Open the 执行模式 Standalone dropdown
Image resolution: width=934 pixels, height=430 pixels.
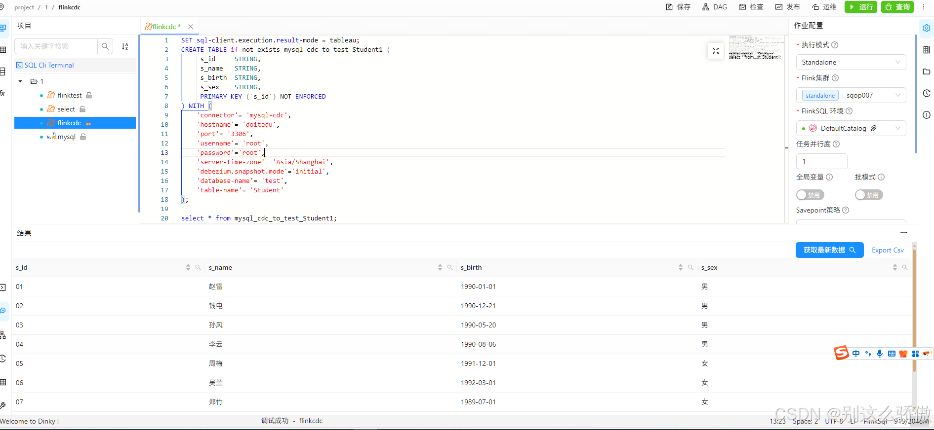[x=851, y=62]
